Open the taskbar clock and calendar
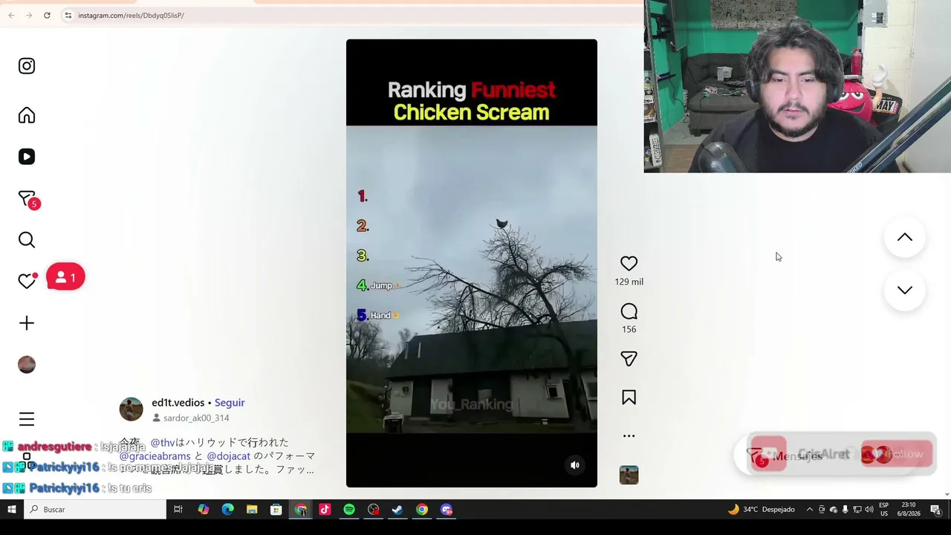 coord(909,510)
